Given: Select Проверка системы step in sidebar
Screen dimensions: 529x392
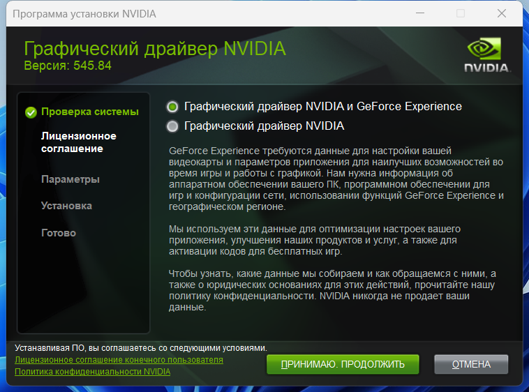Looking at the screenshot, I should pos(90,112).
